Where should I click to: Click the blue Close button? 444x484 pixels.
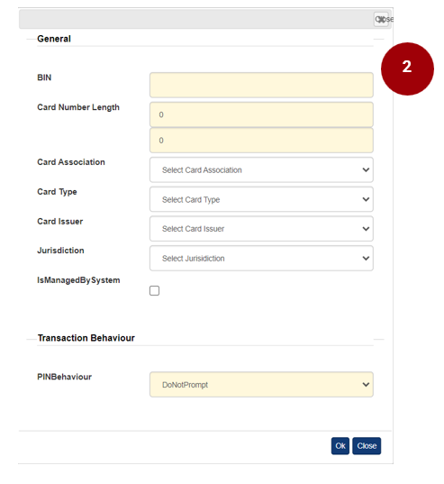pos(367,446)
